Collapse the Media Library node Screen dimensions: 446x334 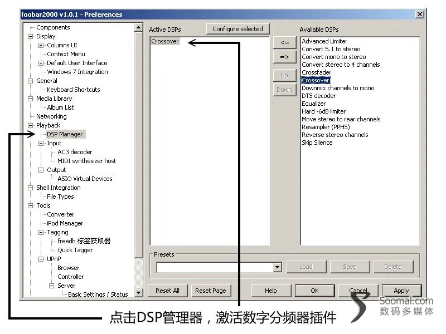[31, 99]
